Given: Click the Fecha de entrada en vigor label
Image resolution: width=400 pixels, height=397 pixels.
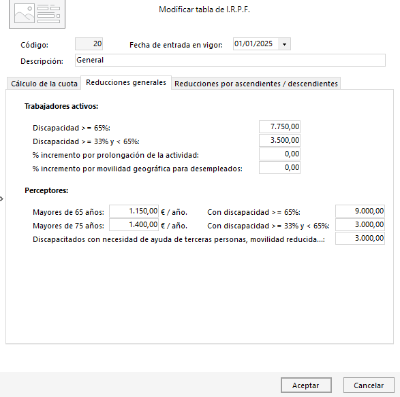Looking at the screenshot, I should click(176, 45).
